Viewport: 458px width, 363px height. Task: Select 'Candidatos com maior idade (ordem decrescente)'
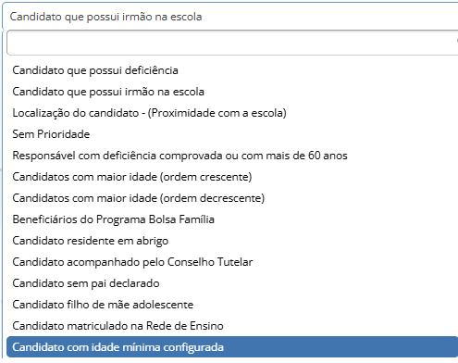[x=232, y=198]
